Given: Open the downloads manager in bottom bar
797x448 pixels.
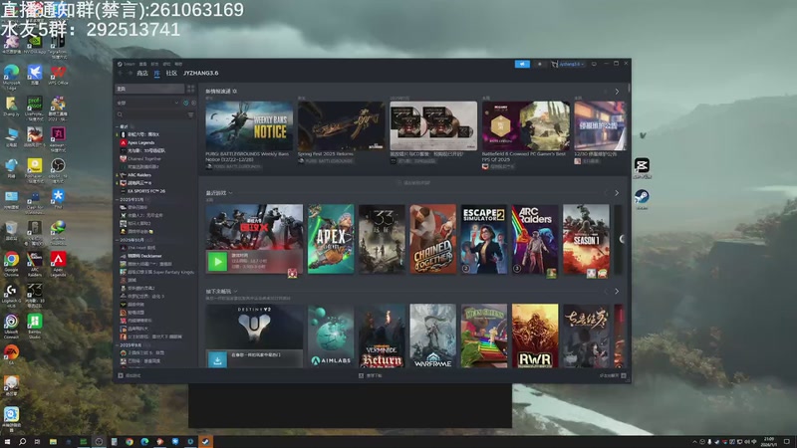Looking at the screenshot, I should coord(370,376).
